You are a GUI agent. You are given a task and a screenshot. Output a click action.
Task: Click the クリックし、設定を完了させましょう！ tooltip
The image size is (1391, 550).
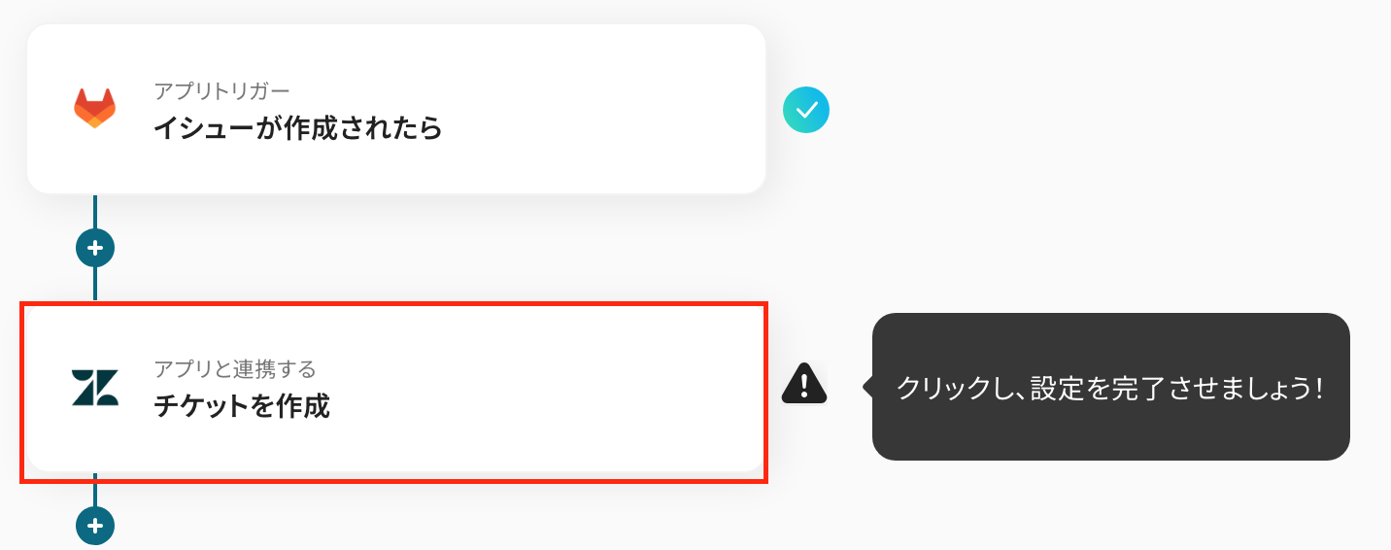click(1110, 387)
